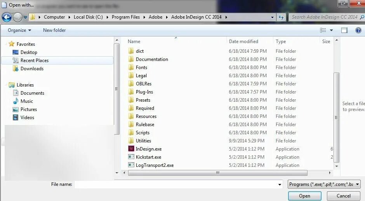This screenshot has height=201, width=365.
Task: Expand the arrow after Adobe InDesign CC 2014
Action: (226, 17)
